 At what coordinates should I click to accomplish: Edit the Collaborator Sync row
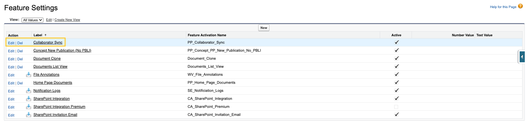(11, 43)
